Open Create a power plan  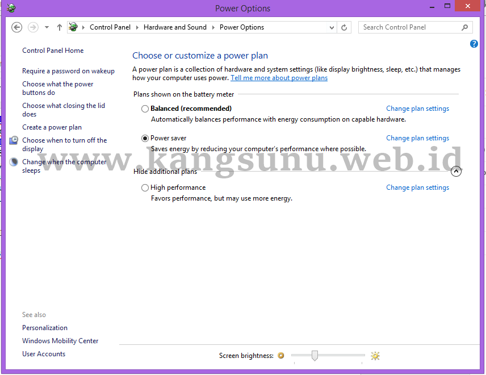tap(52, 127)
